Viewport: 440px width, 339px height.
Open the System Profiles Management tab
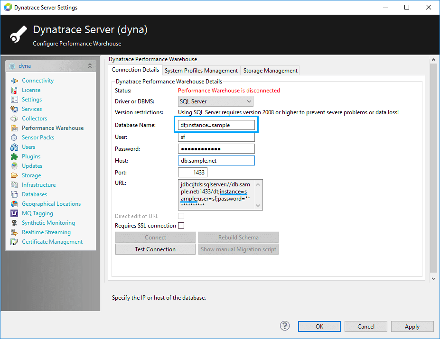201,71
